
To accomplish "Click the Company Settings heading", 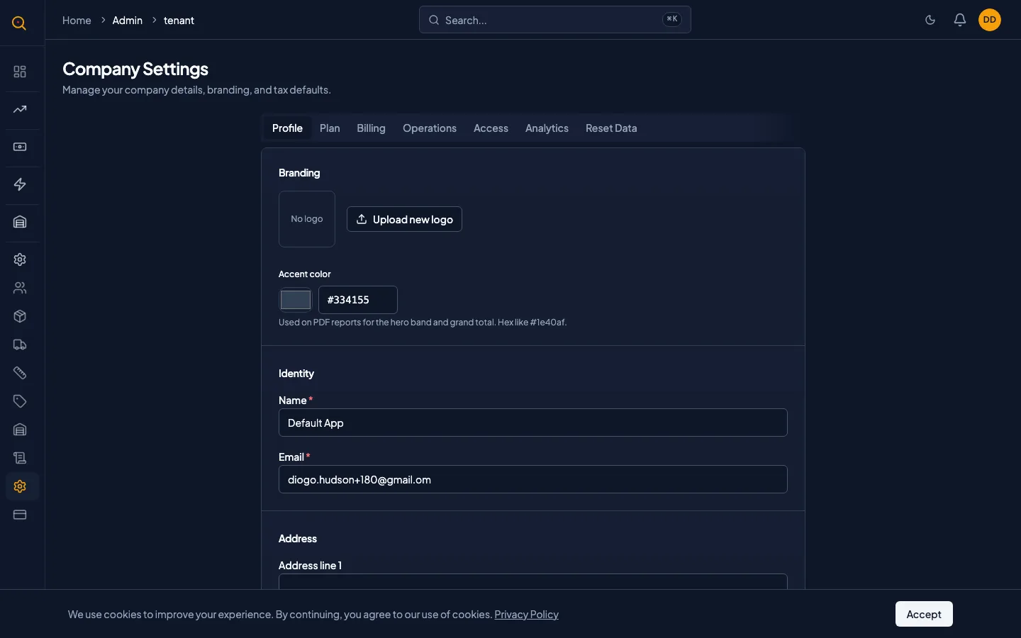I will (x=135, y=69).
